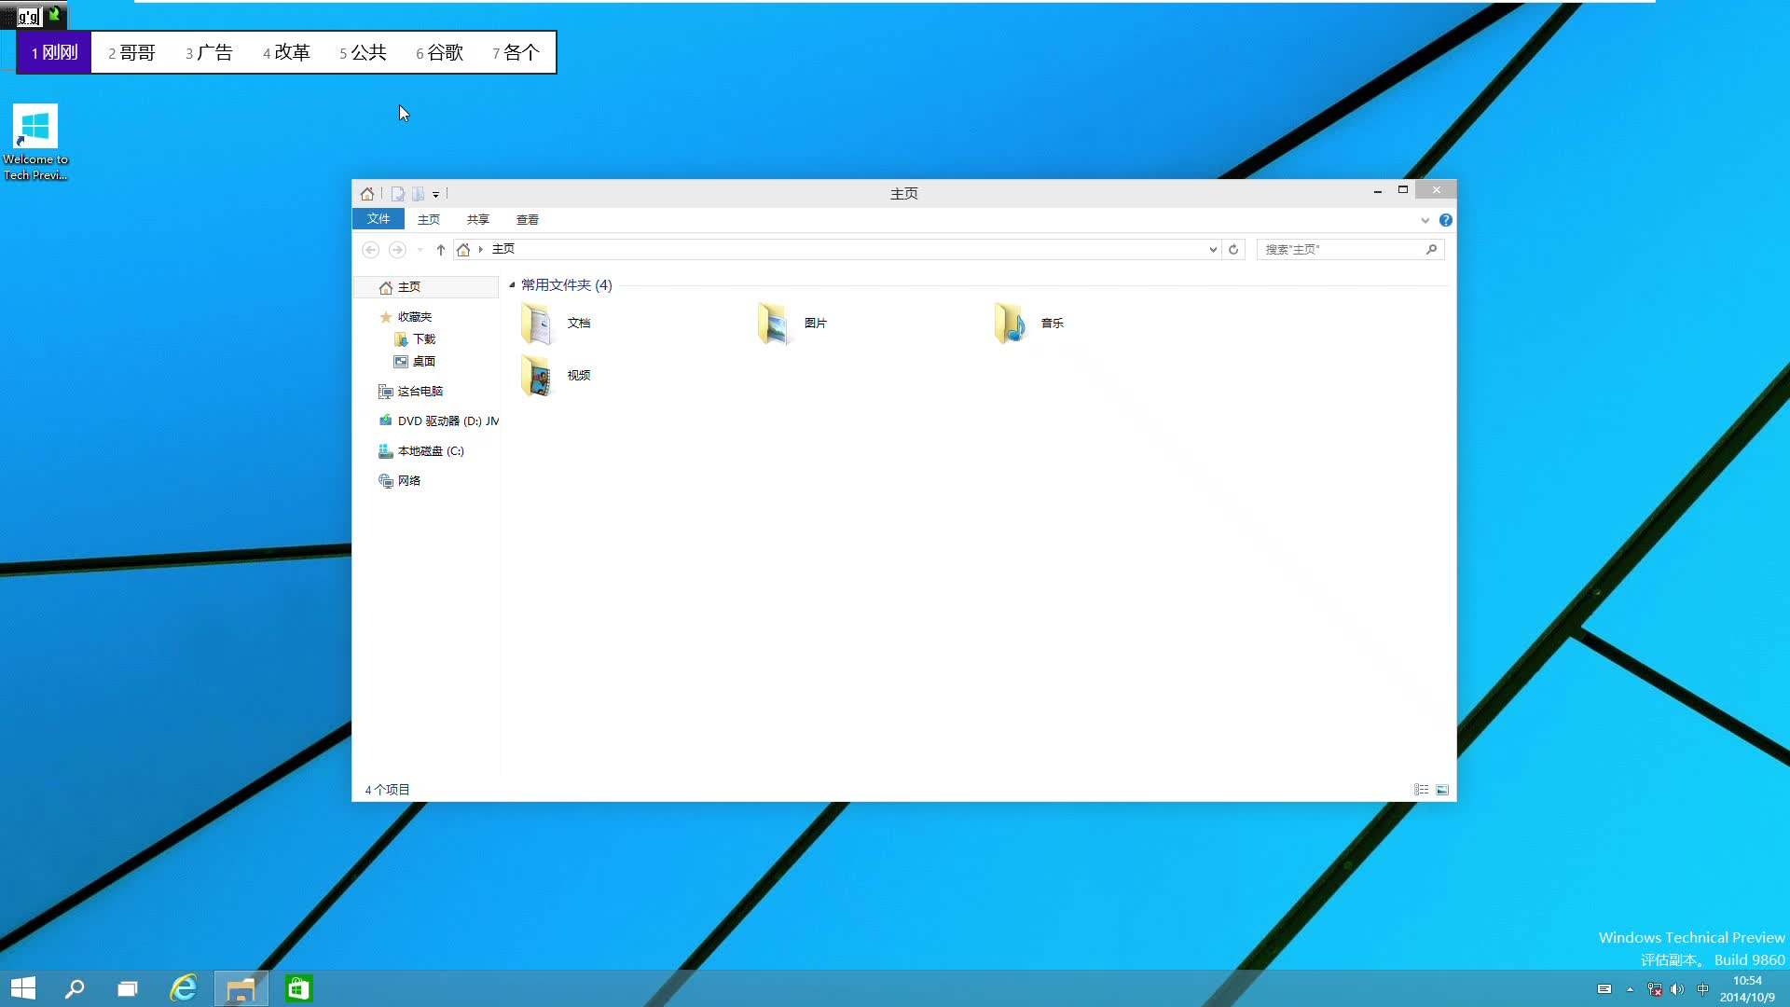Click the 文件 ribbon tab

(x=379, y=219)
